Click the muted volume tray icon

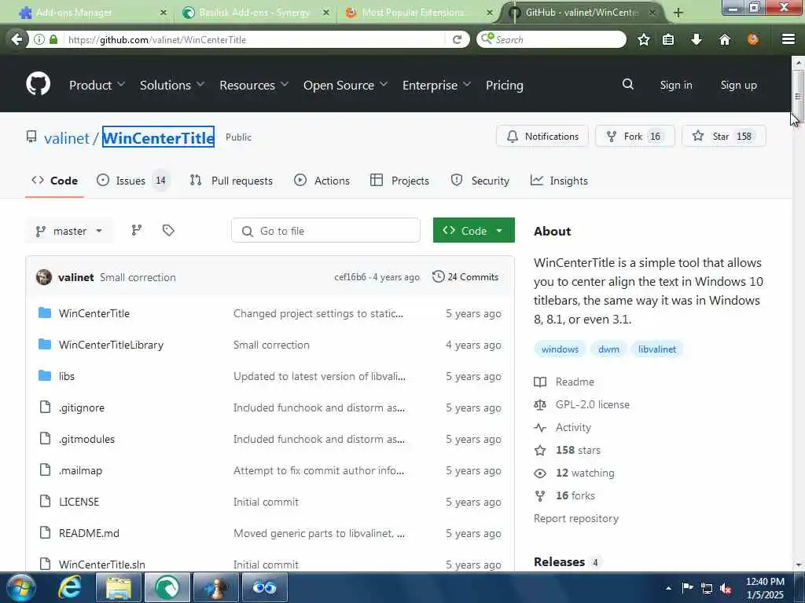(726, 589)
